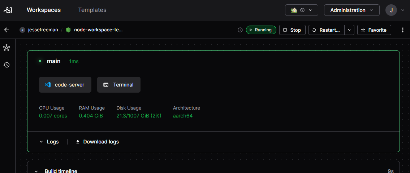The width and height of the screenshot is (410, 173).
Task: Switch to the Templates tab
Action: pos(92,10)
